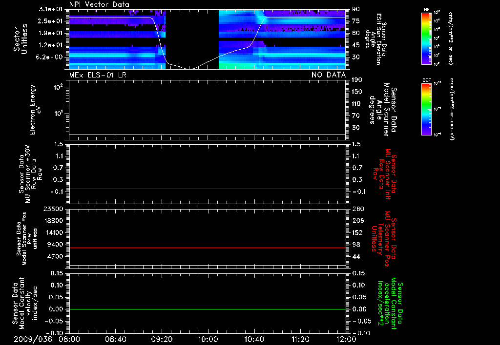Click the '4700' scanner position tick value
The width and height of the screenshot is (500, 345).
(x=55, y=256)
